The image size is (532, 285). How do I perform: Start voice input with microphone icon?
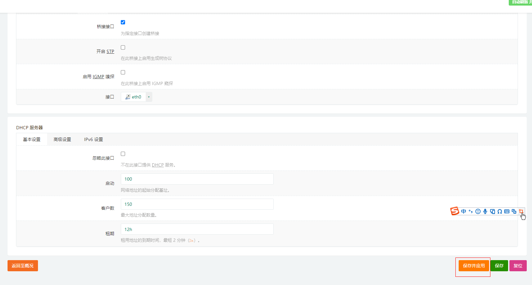485,211
